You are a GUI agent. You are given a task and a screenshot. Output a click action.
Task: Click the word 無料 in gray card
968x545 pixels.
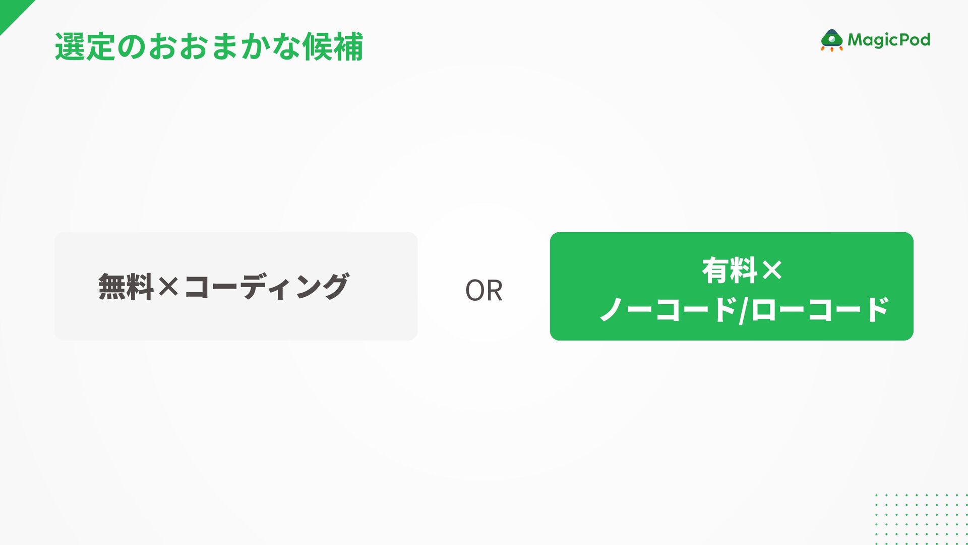point(126,286)
